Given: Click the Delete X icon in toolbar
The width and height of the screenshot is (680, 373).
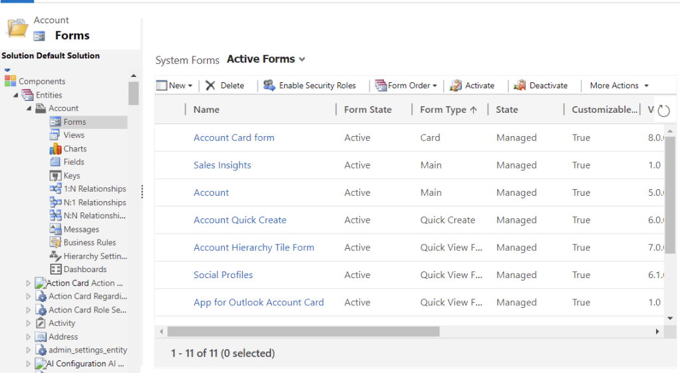Looking at the screenshot, I should tap(210, 86).
